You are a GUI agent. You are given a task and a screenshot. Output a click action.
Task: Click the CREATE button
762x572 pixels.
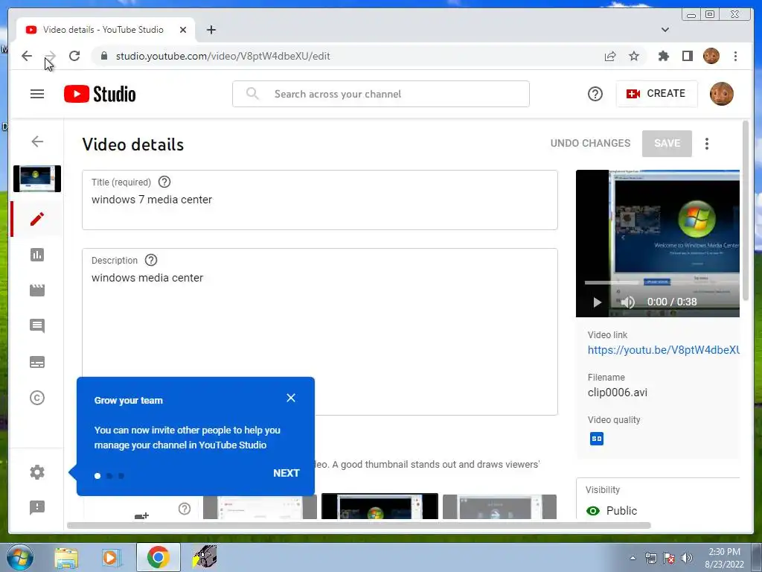coord(656,93)
